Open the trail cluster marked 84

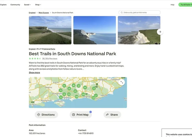(x=85, y=87)
